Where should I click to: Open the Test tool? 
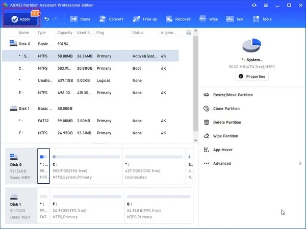[x=235, y=19]
